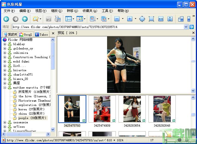197x144 pixels.
Task: Click the fit to window icon
Action: [151, 19]
